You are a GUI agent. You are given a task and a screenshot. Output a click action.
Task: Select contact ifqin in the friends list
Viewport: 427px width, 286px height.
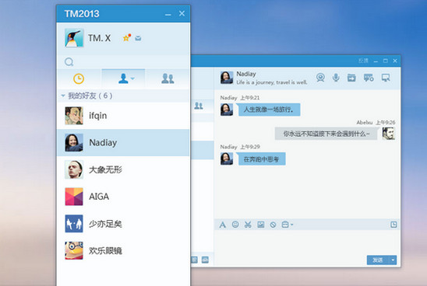123,116
